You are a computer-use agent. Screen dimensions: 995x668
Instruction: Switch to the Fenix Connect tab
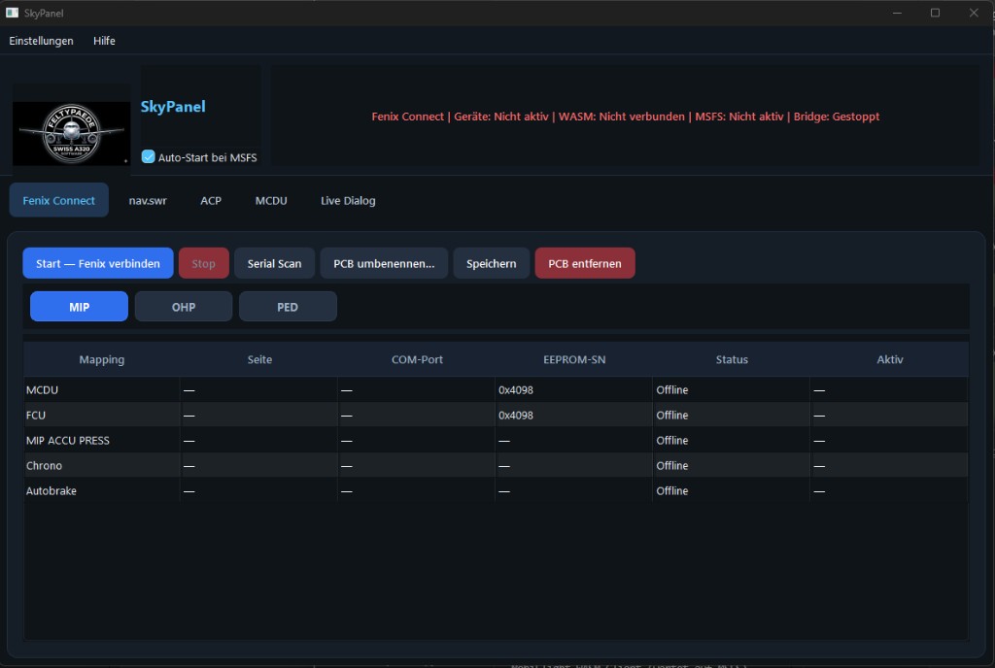(x=59, y=200)
